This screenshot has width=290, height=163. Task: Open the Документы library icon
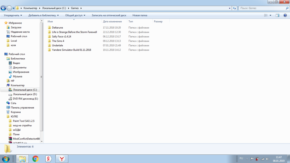10,67
